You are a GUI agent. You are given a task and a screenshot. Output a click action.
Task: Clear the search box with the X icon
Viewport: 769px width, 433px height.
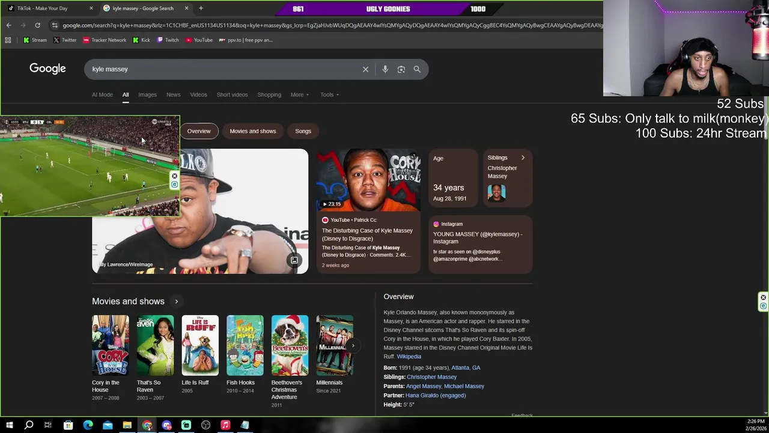click(x=365, y=69)
